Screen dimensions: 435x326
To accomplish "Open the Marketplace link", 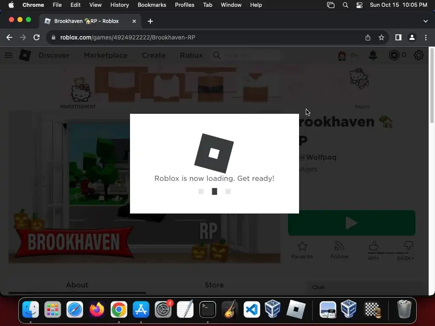I will coord(106,55).
